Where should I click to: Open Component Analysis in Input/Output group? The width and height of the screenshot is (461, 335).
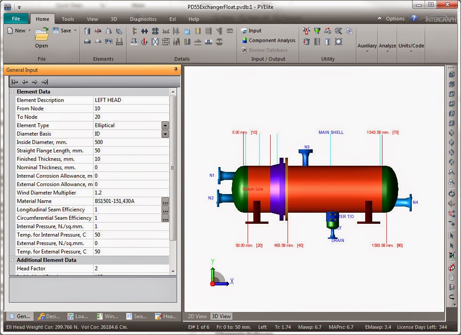[268, 40]
